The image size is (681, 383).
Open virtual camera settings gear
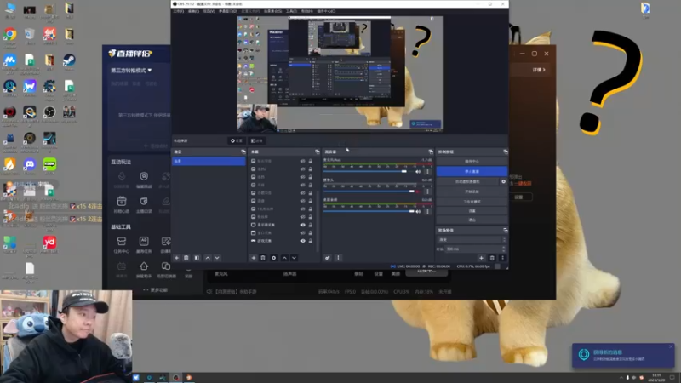[x=504, y=181]
